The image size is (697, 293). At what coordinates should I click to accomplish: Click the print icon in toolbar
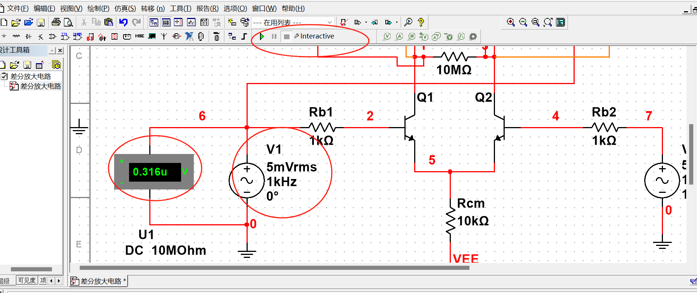click(56, 22)
